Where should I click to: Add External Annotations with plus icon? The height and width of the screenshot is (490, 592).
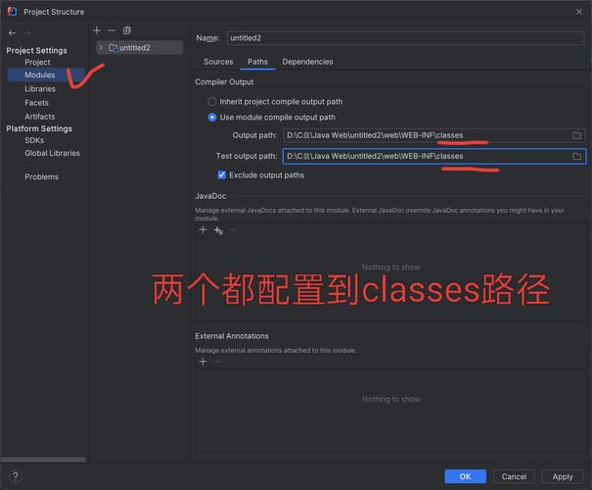203,362
